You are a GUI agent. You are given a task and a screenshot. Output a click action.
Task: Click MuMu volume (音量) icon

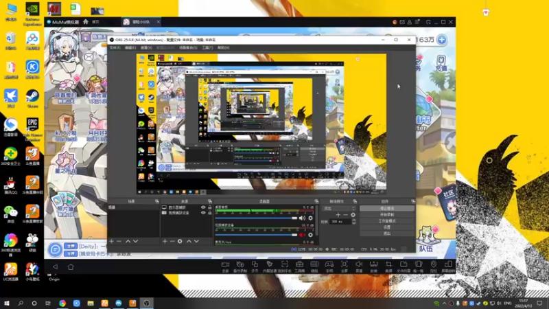pos(359,266)
